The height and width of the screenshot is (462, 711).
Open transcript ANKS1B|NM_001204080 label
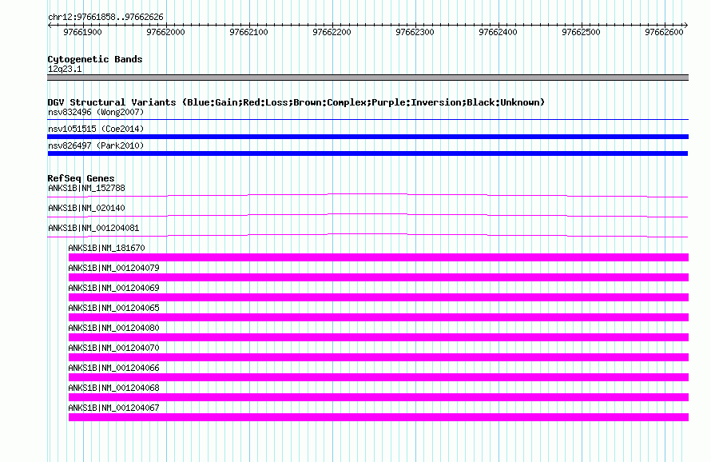point(113,328)
